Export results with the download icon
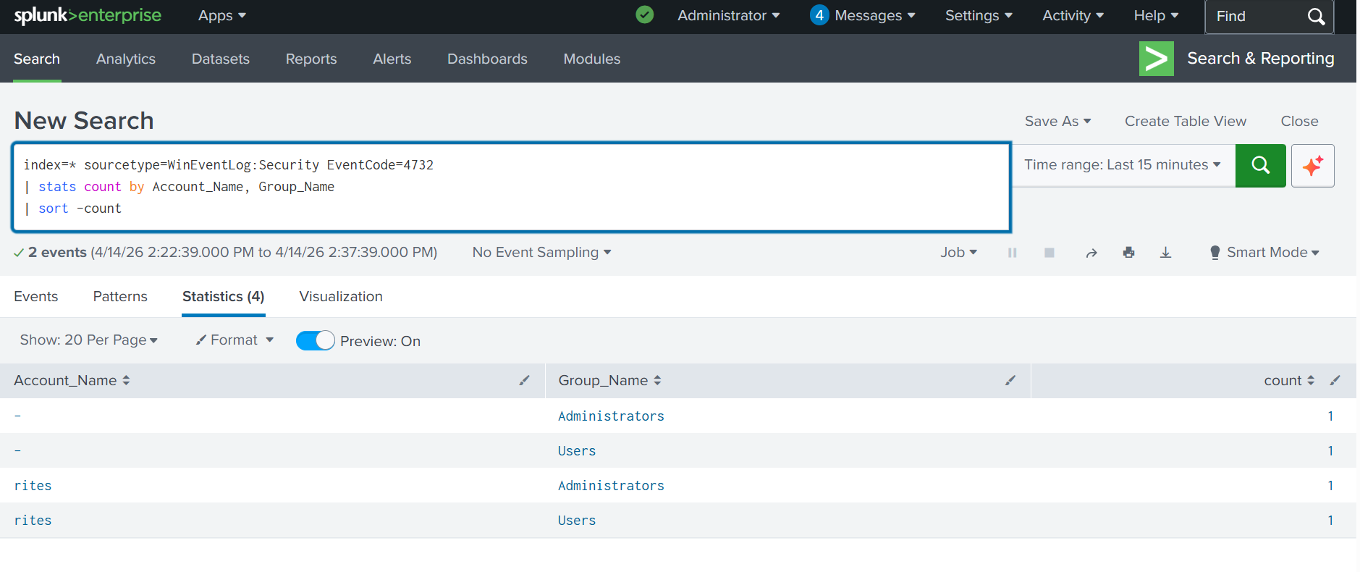 (1165, 253)
